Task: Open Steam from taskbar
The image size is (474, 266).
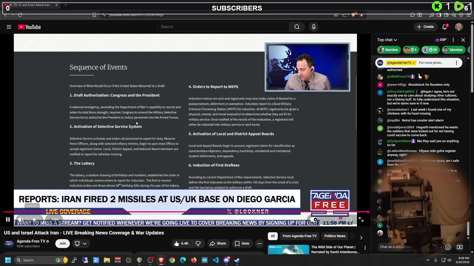Action: [x=237, y=260]
